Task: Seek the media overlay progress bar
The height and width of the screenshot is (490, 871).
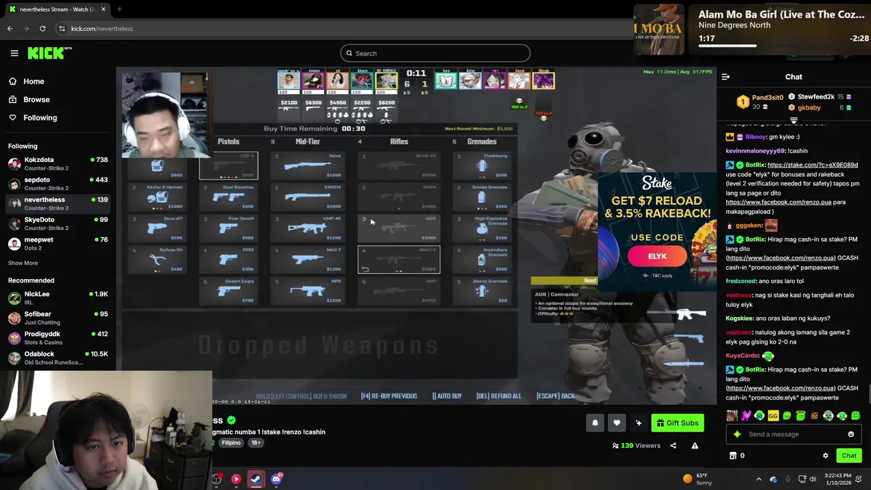Action: pyautogui.click(x=781, y=46)
